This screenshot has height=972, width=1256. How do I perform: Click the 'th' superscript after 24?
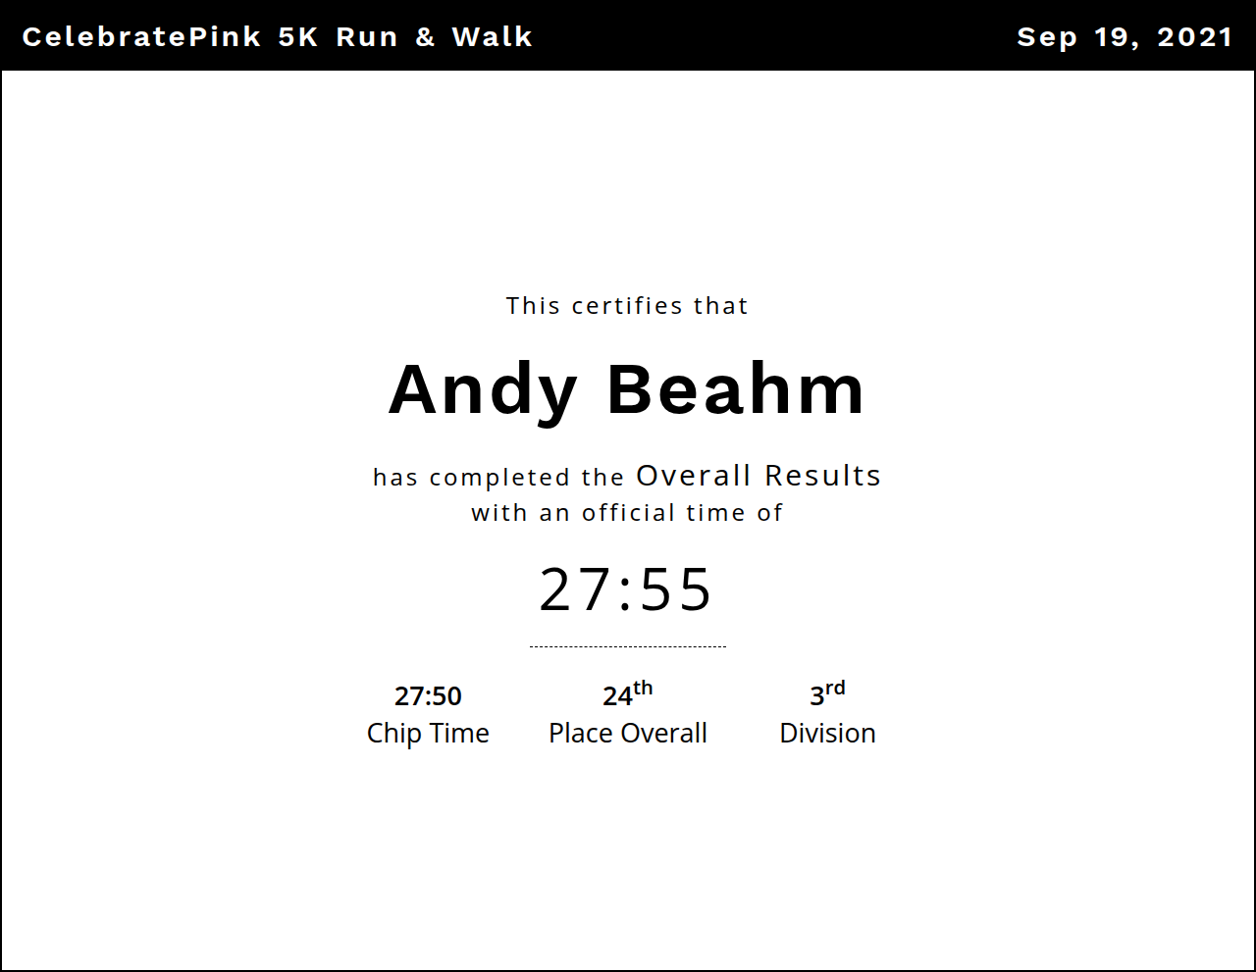(643, 688)
